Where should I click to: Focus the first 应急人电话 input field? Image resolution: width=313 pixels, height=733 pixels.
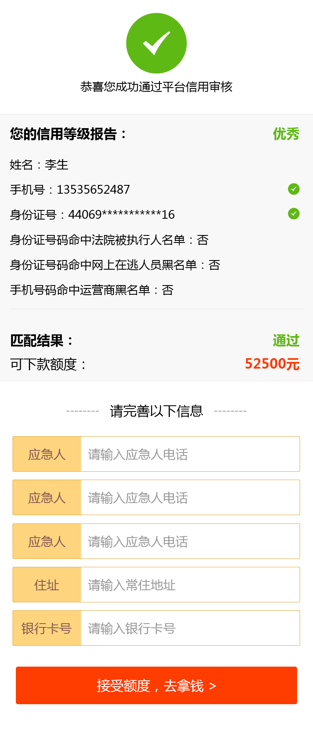190,454
